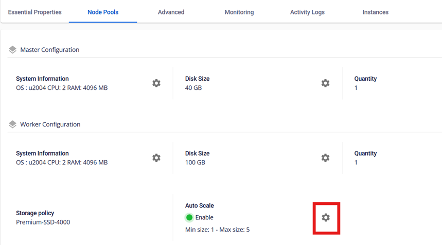Click the Master Configuration layers icon
The height and width of the screenshot is (245, 442).
click(12, 50)
